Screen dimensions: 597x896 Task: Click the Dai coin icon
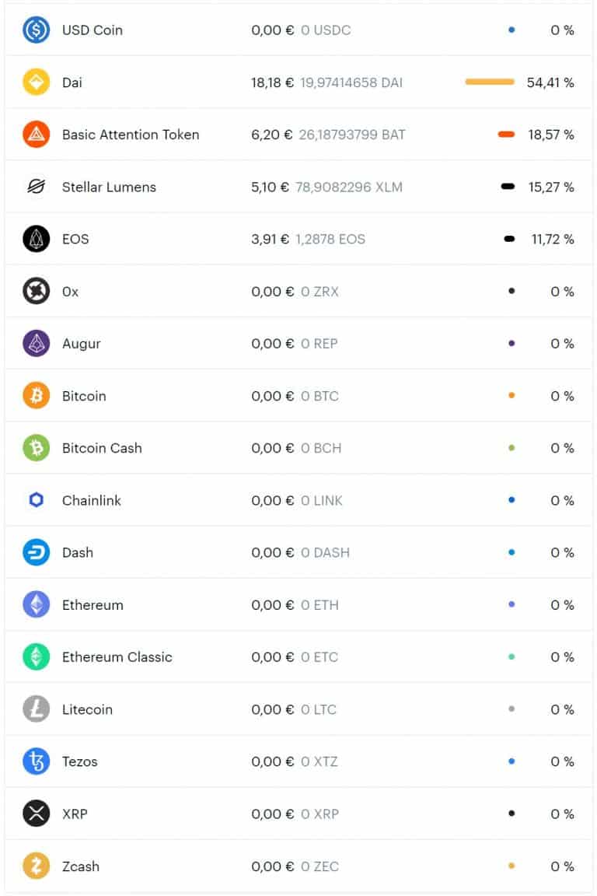pyautogui.click(x=36, y=82)
